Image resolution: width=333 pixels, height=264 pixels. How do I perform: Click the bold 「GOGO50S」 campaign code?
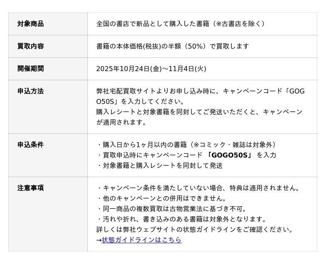coord(229,155)
